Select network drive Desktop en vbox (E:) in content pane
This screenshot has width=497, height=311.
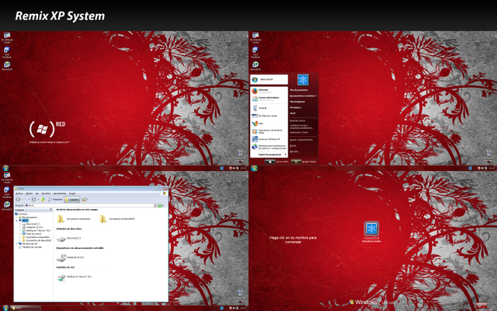75,277
